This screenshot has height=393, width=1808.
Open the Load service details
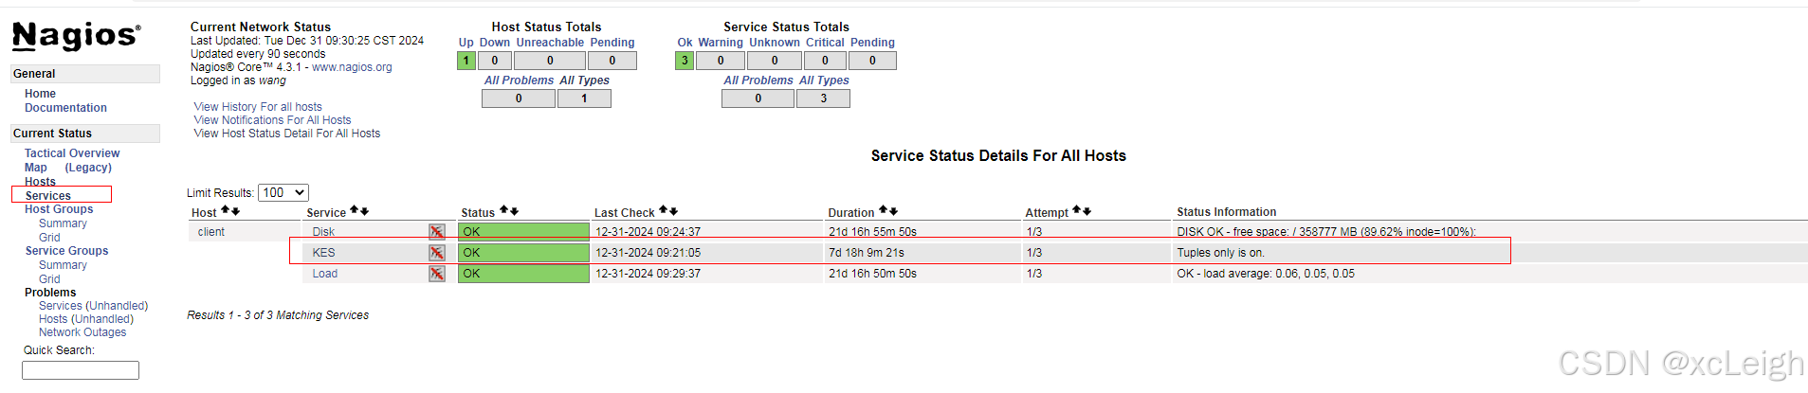click(325, 274)
